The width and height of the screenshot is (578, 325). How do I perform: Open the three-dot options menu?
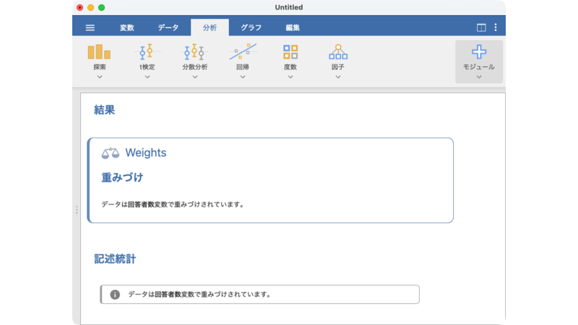tap(496, 27)
